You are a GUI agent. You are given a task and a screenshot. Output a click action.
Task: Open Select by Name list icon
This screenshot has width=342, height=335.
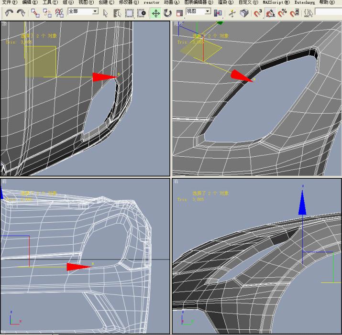click(x=117, y=13)
